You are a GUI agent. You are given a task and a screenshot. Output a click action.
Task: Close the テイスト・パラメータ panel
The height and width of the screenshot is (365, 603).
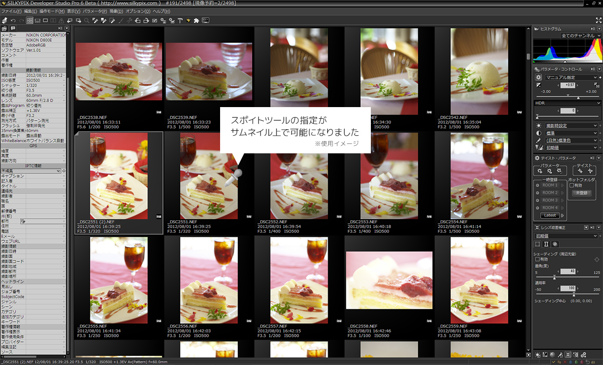[599, 158]
